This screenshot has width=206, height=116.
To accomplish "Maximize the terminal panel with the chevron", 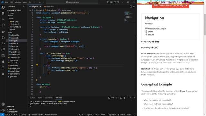I will point(131,98).
